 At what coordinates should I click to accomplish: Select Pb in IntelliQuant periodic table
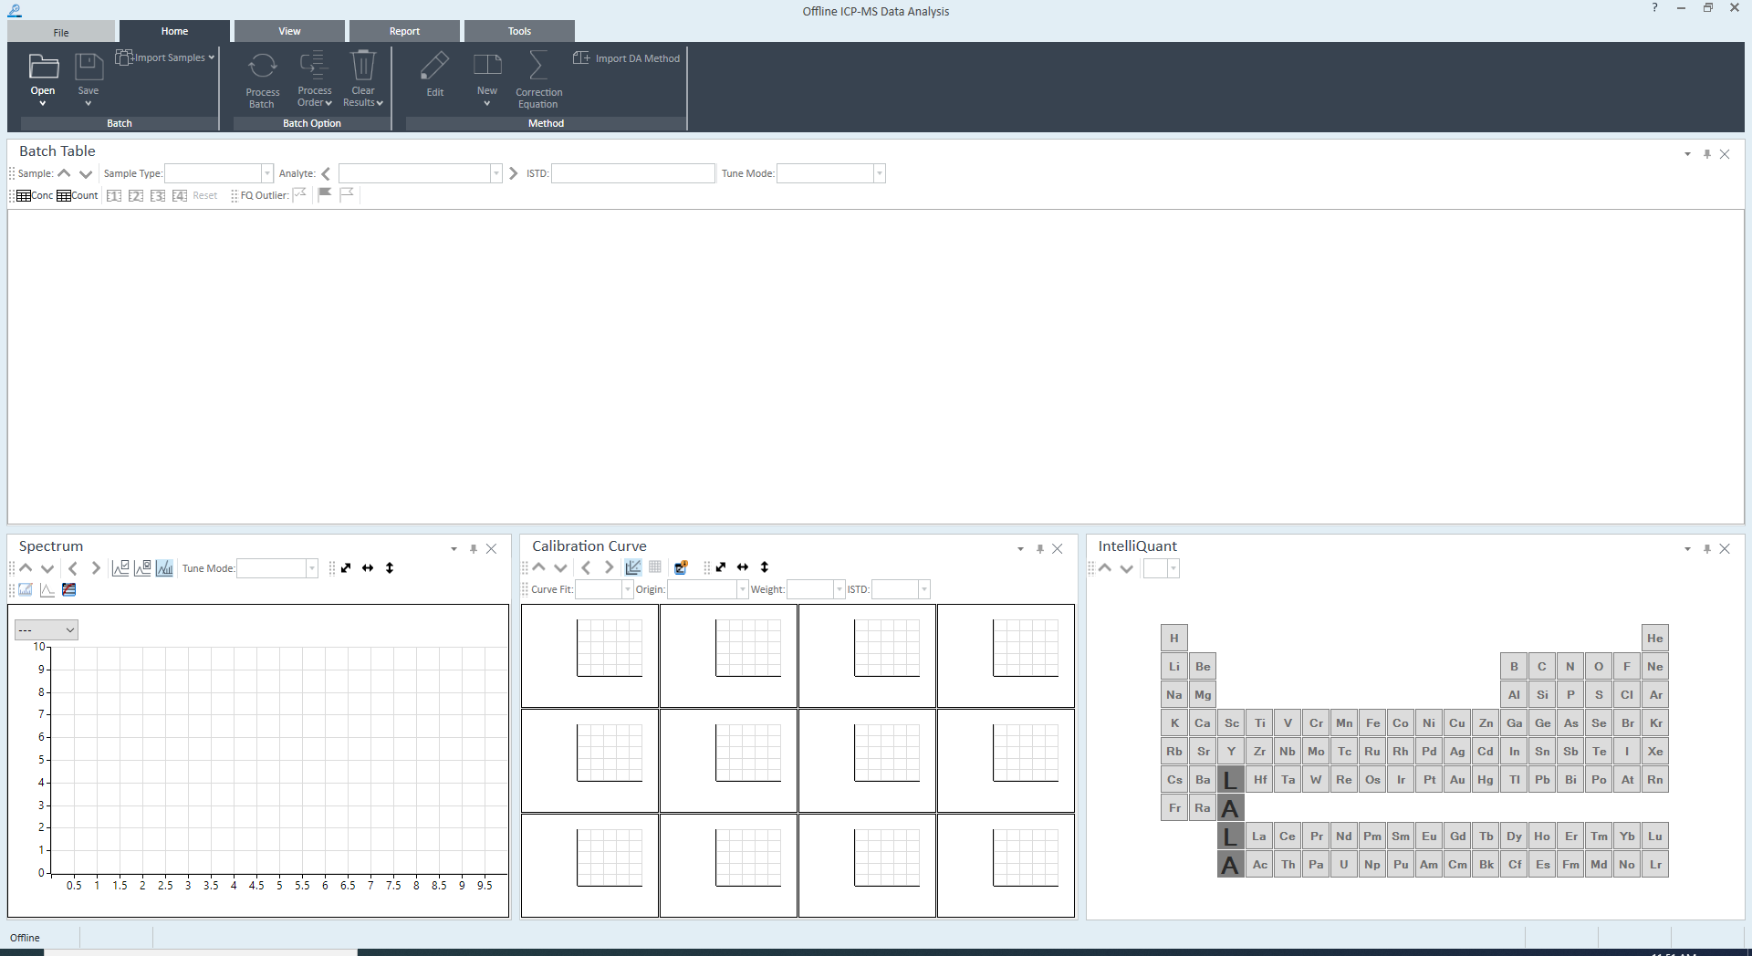point(1542,780)
